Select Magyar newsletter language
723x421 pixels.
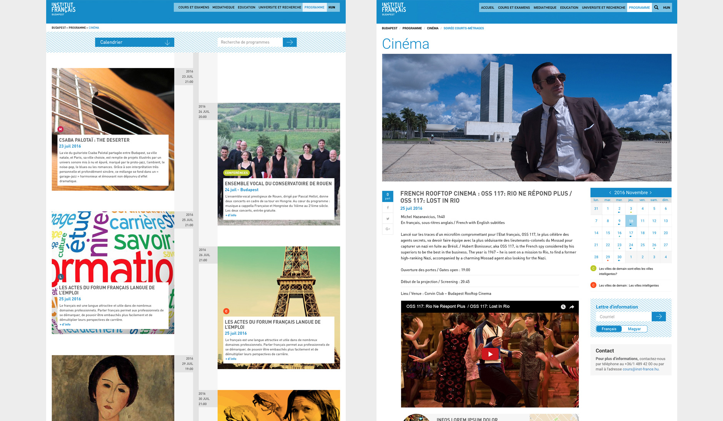tap(634, 329)
